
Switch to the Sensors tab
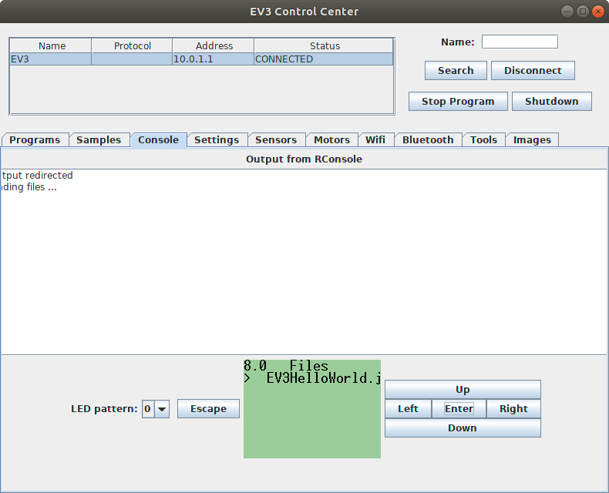coord(276,140)
